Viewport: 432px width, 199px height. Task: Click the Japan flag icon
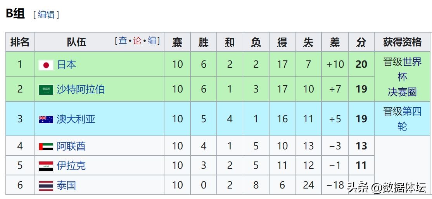pos(46,65)
